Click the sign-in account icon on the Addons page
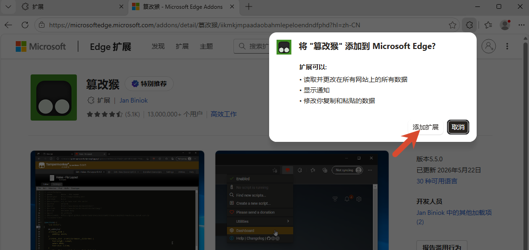The image size is (529, 250). point(488,46)
